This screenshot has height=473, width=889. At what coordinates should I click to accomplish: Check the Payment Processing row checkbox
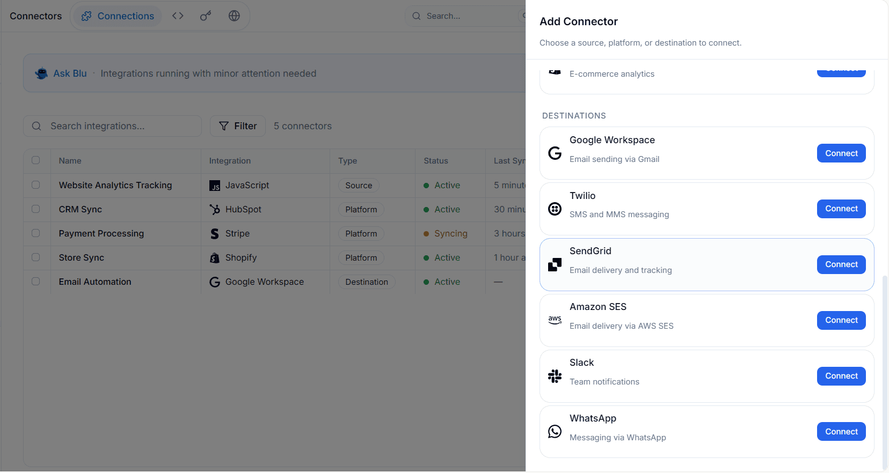(36, 233)
